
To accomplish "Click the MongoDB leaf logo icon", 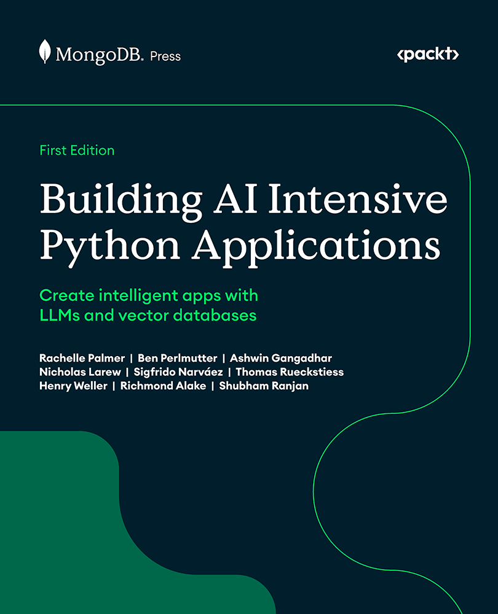I will click(x=45, y=52).
